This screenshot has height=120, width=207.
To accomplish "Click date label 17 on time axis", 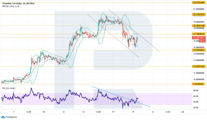I will 113,112.
